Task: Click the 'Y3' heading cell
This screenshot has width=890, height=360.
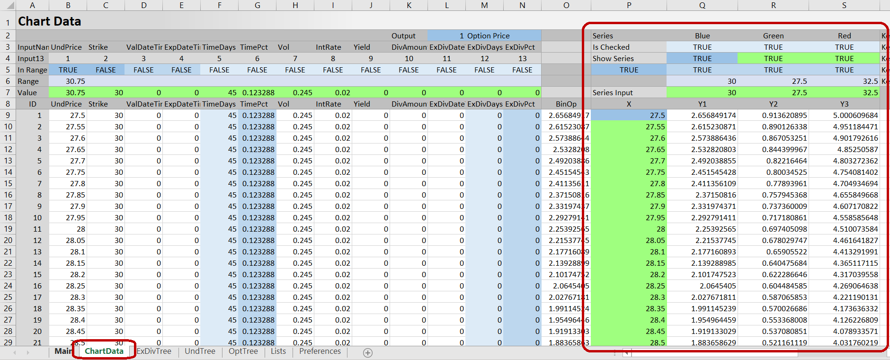Action: coord(844,104)
